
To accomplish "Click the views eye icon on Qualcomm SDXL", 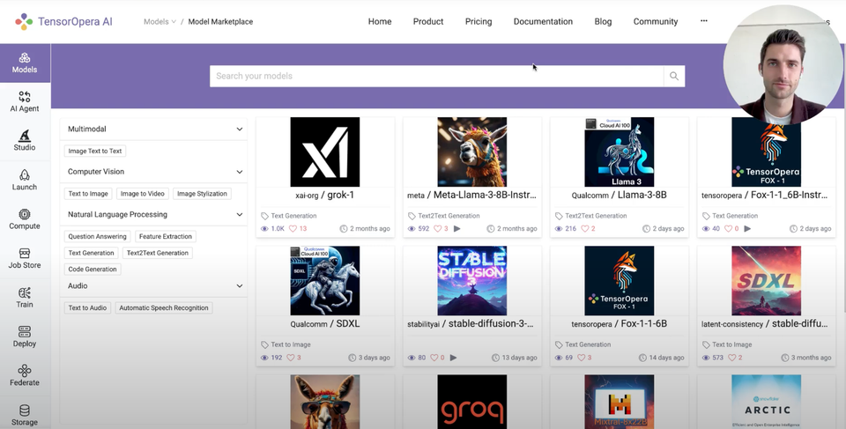I will [x=264, y=358].
